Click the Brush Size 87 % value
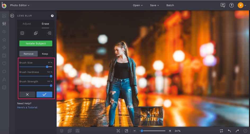250x134 pixels. click(x=50, y=62)
